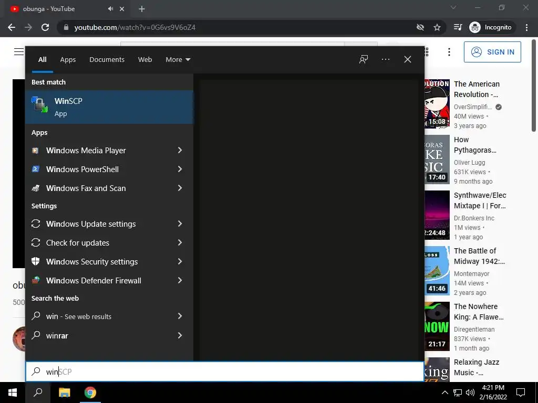Click the Synthwave Mixtape video thumbnail
This screenshot has height=403, width=538.
pyautogui.click(x=437, y=215)
